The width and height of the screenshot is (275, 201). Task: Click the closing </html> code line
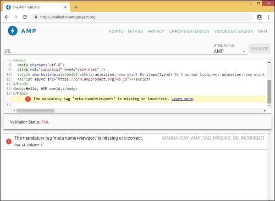point(20,93)
